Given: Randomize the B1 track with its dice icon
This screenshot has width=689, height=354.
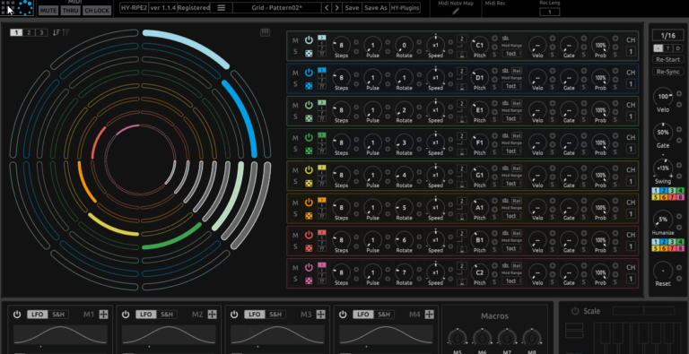Looking at the screenshot, I should click(x=309, y=247).
